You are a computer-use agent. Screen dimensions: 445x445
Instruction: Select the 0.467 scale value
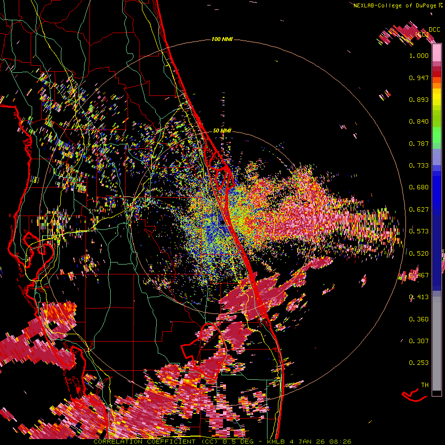419,275
